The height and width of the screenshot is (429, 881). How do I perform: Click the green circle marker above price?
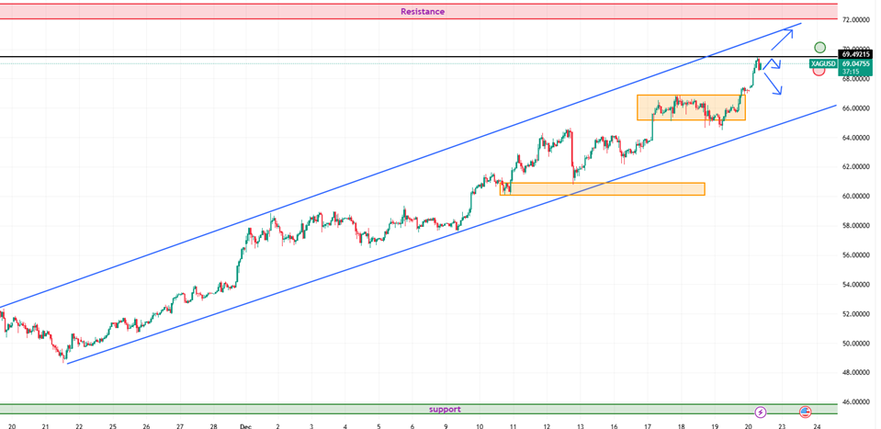[x=819, y=48]
